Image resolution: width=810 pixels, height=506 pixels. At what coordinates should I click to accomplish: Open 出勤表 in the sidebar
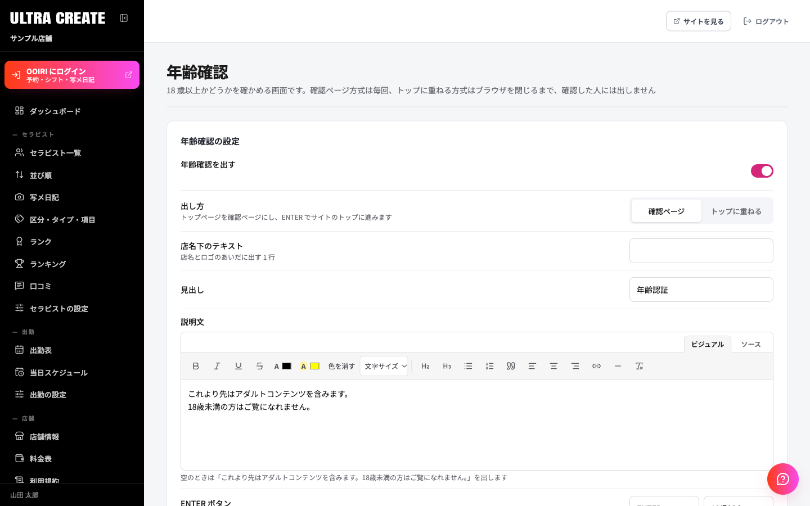pyautogui.click(x=72, y=350)
